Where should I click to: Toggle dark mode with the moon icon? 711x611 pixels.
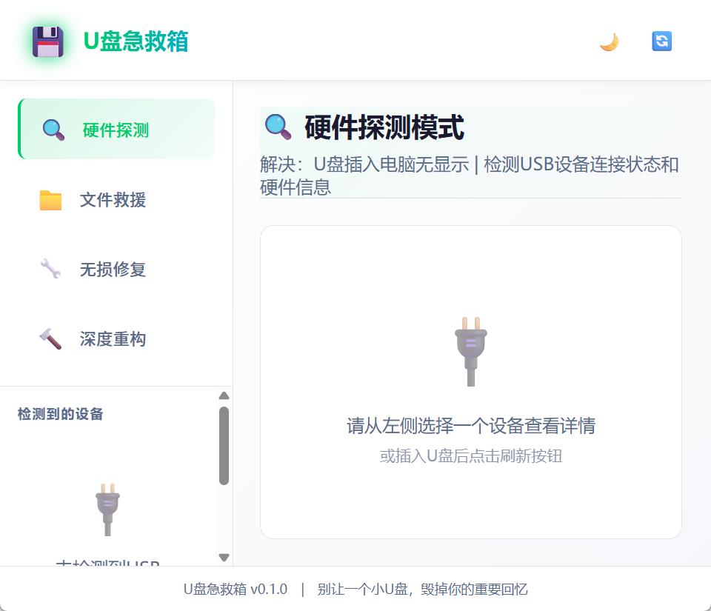(609, 41)
